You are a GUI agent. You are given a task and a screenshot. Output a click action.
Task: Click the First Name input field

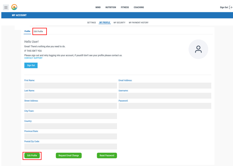[x=70, y=86]
